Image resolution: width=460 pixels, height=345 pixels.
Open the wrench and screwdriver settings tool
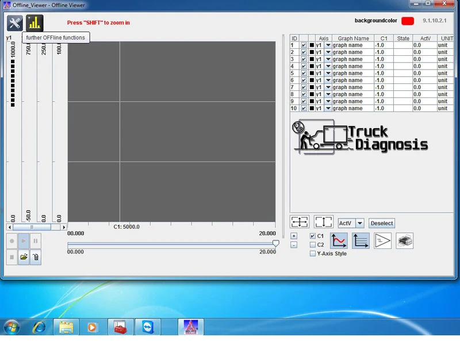pos(15,23)
